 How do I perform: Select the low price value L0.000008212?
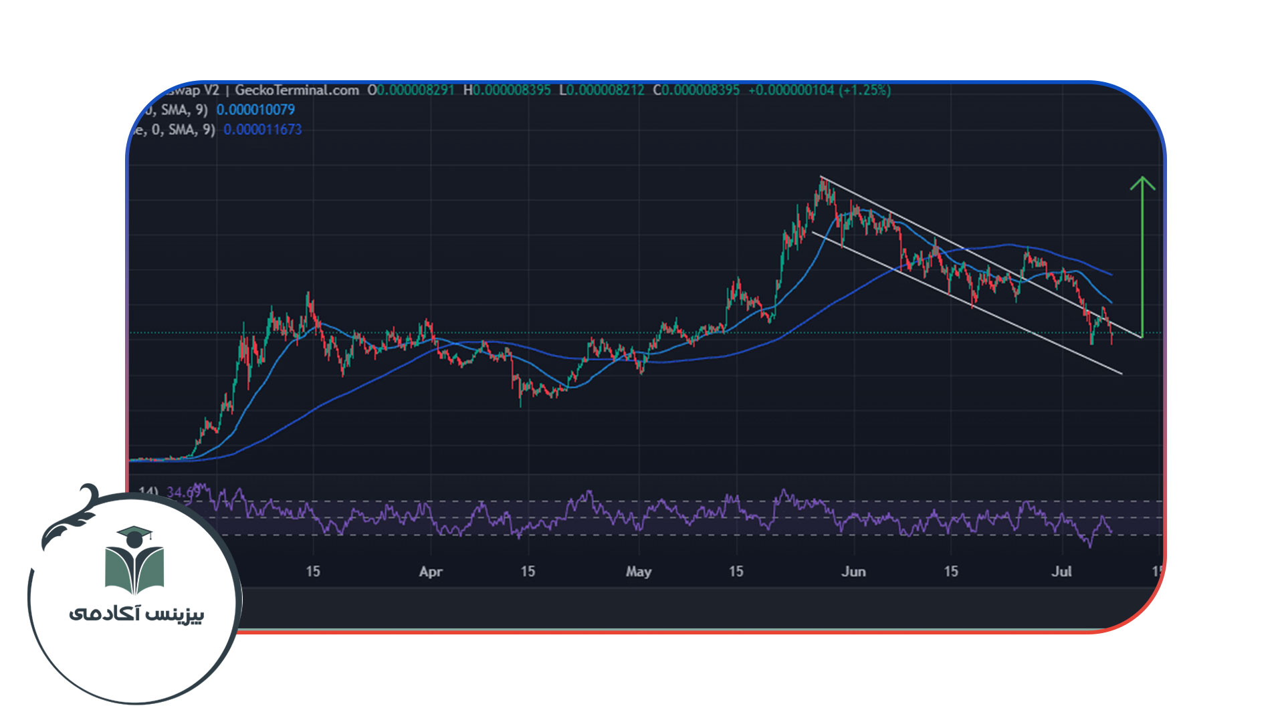[602, 90]
